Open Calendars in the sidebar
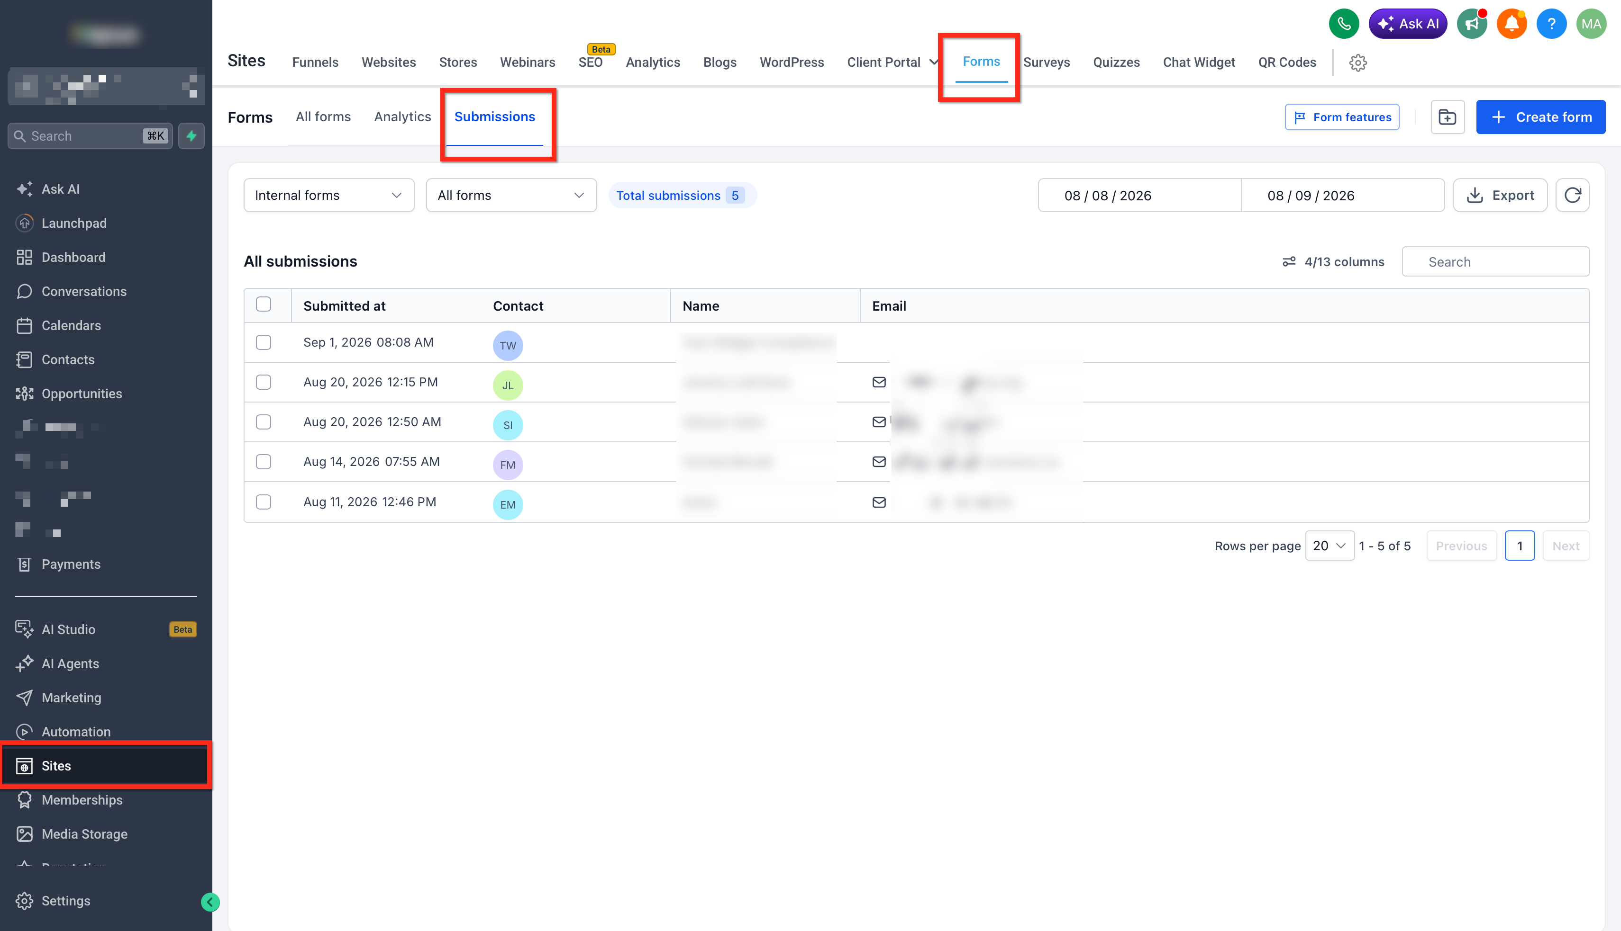This screenshot has width=1621, height=931. tap(71, 325)
